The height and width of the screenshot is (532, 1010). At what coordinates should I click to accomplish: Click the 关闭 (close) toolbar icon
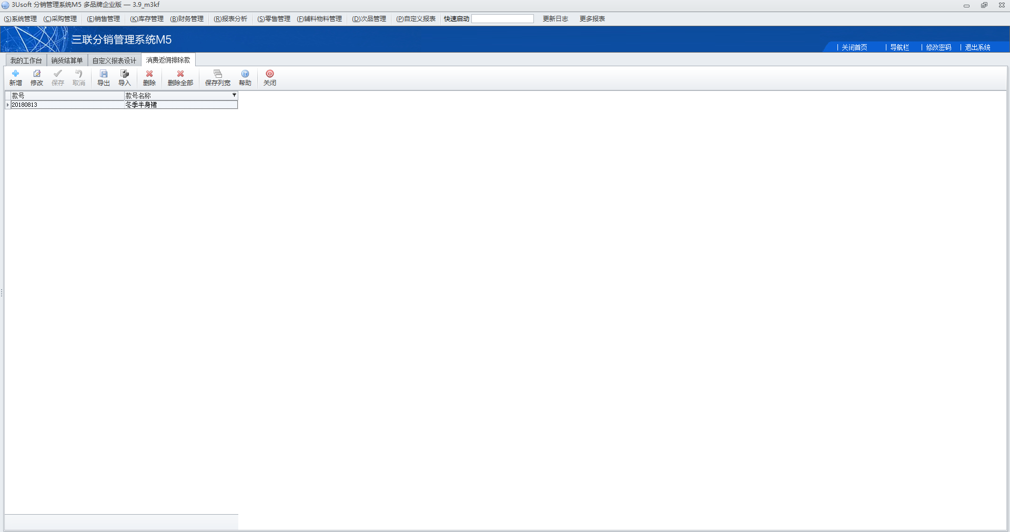click(270, 78)
